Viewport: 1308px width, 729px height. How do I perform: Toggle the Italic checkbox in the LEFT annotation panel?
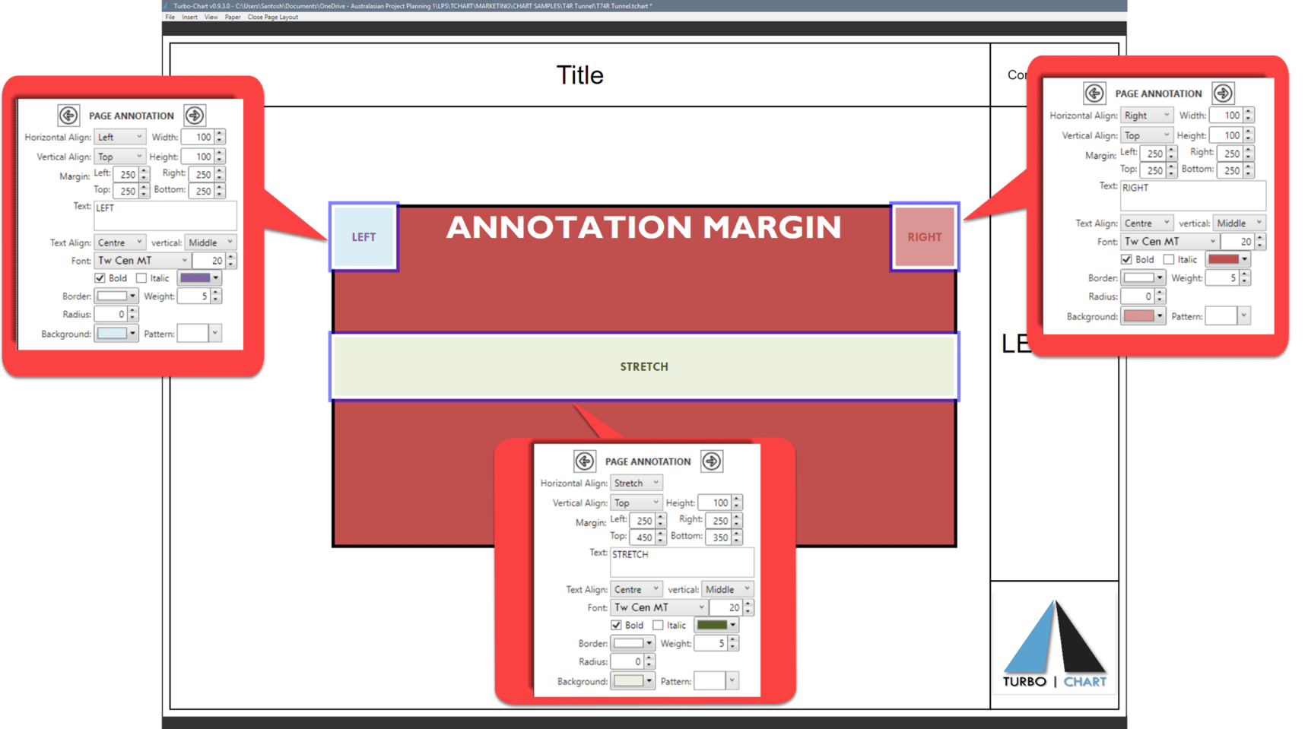[141, 278]
